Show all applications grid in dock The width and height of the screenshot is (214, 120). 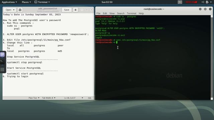tap(2, 70)
